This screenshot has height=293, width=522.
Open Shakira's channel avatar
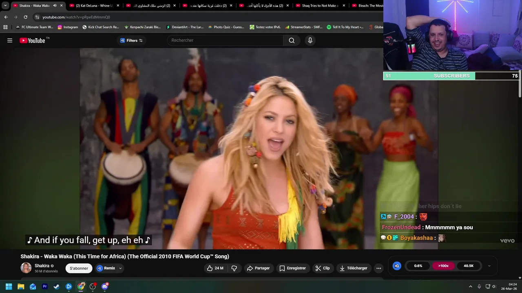[26, 268]
